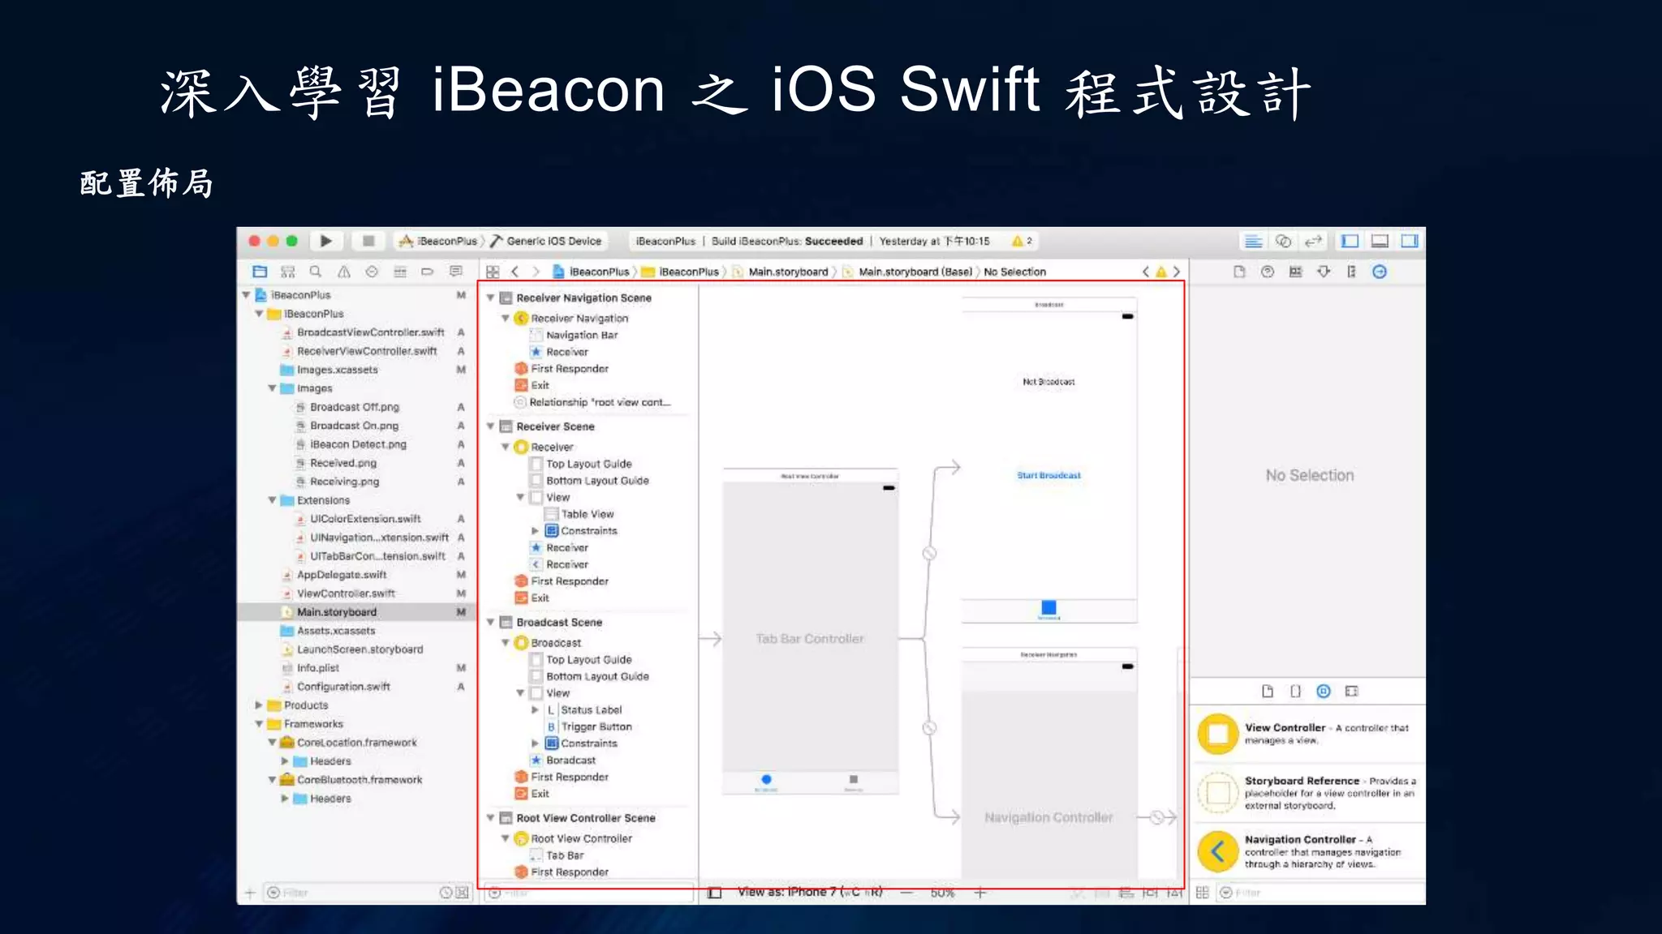Show the Object library
Screen dimensions: 1662x934
click(1324, 691)
